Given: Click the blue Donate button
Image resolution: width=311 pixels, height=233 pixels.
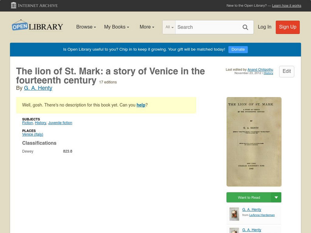Looking at the screenshot, I should pyautogui.click(x=238, y=49).
